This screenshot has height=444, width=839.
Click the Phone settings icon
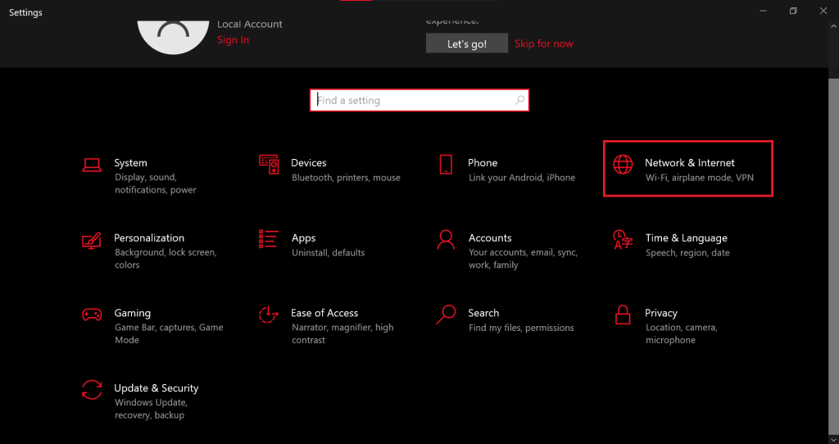(446, 165)
